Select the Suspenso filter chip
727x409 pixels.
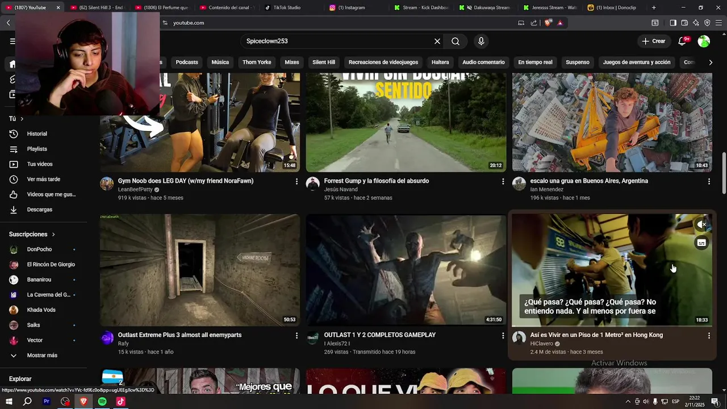578,62
